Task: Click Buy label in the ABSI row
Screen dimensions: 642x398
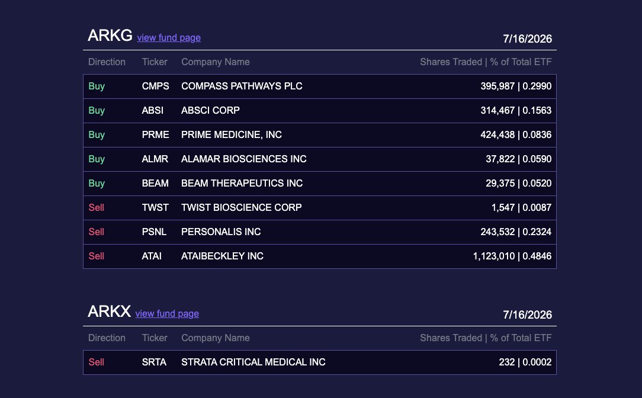Action: click(97, 111)
